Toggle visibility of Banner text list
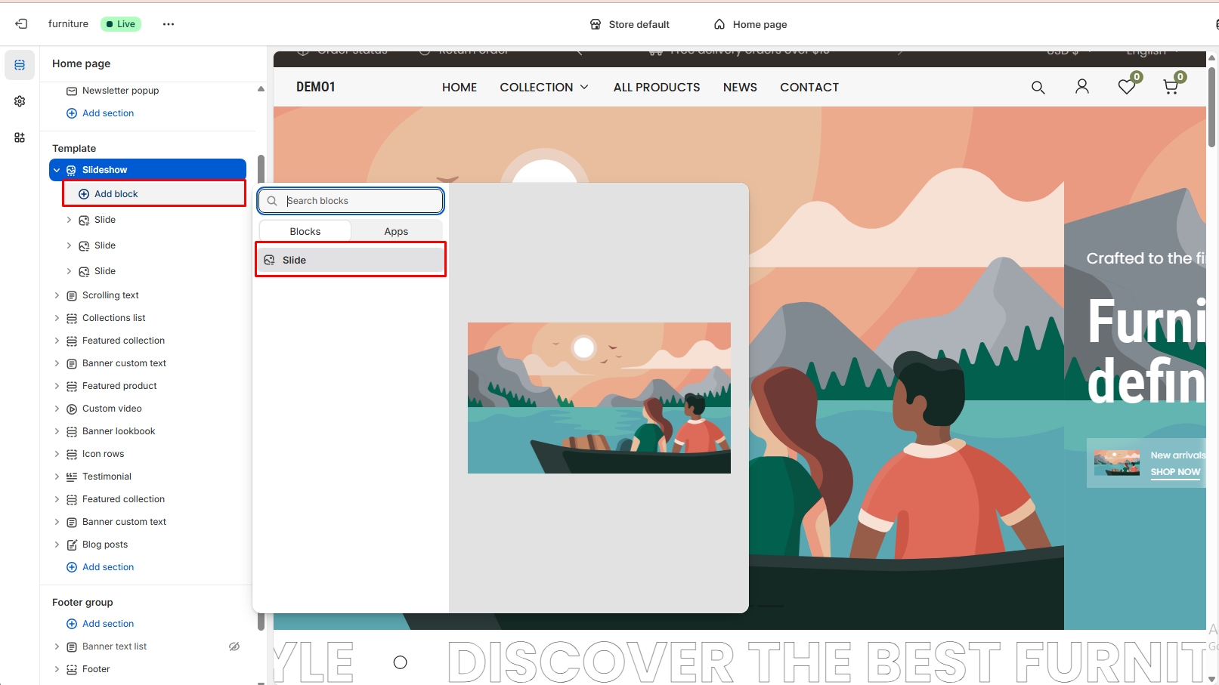This screenshot has width=1219, height=685. pyautogui.click(x=234, y=646)
